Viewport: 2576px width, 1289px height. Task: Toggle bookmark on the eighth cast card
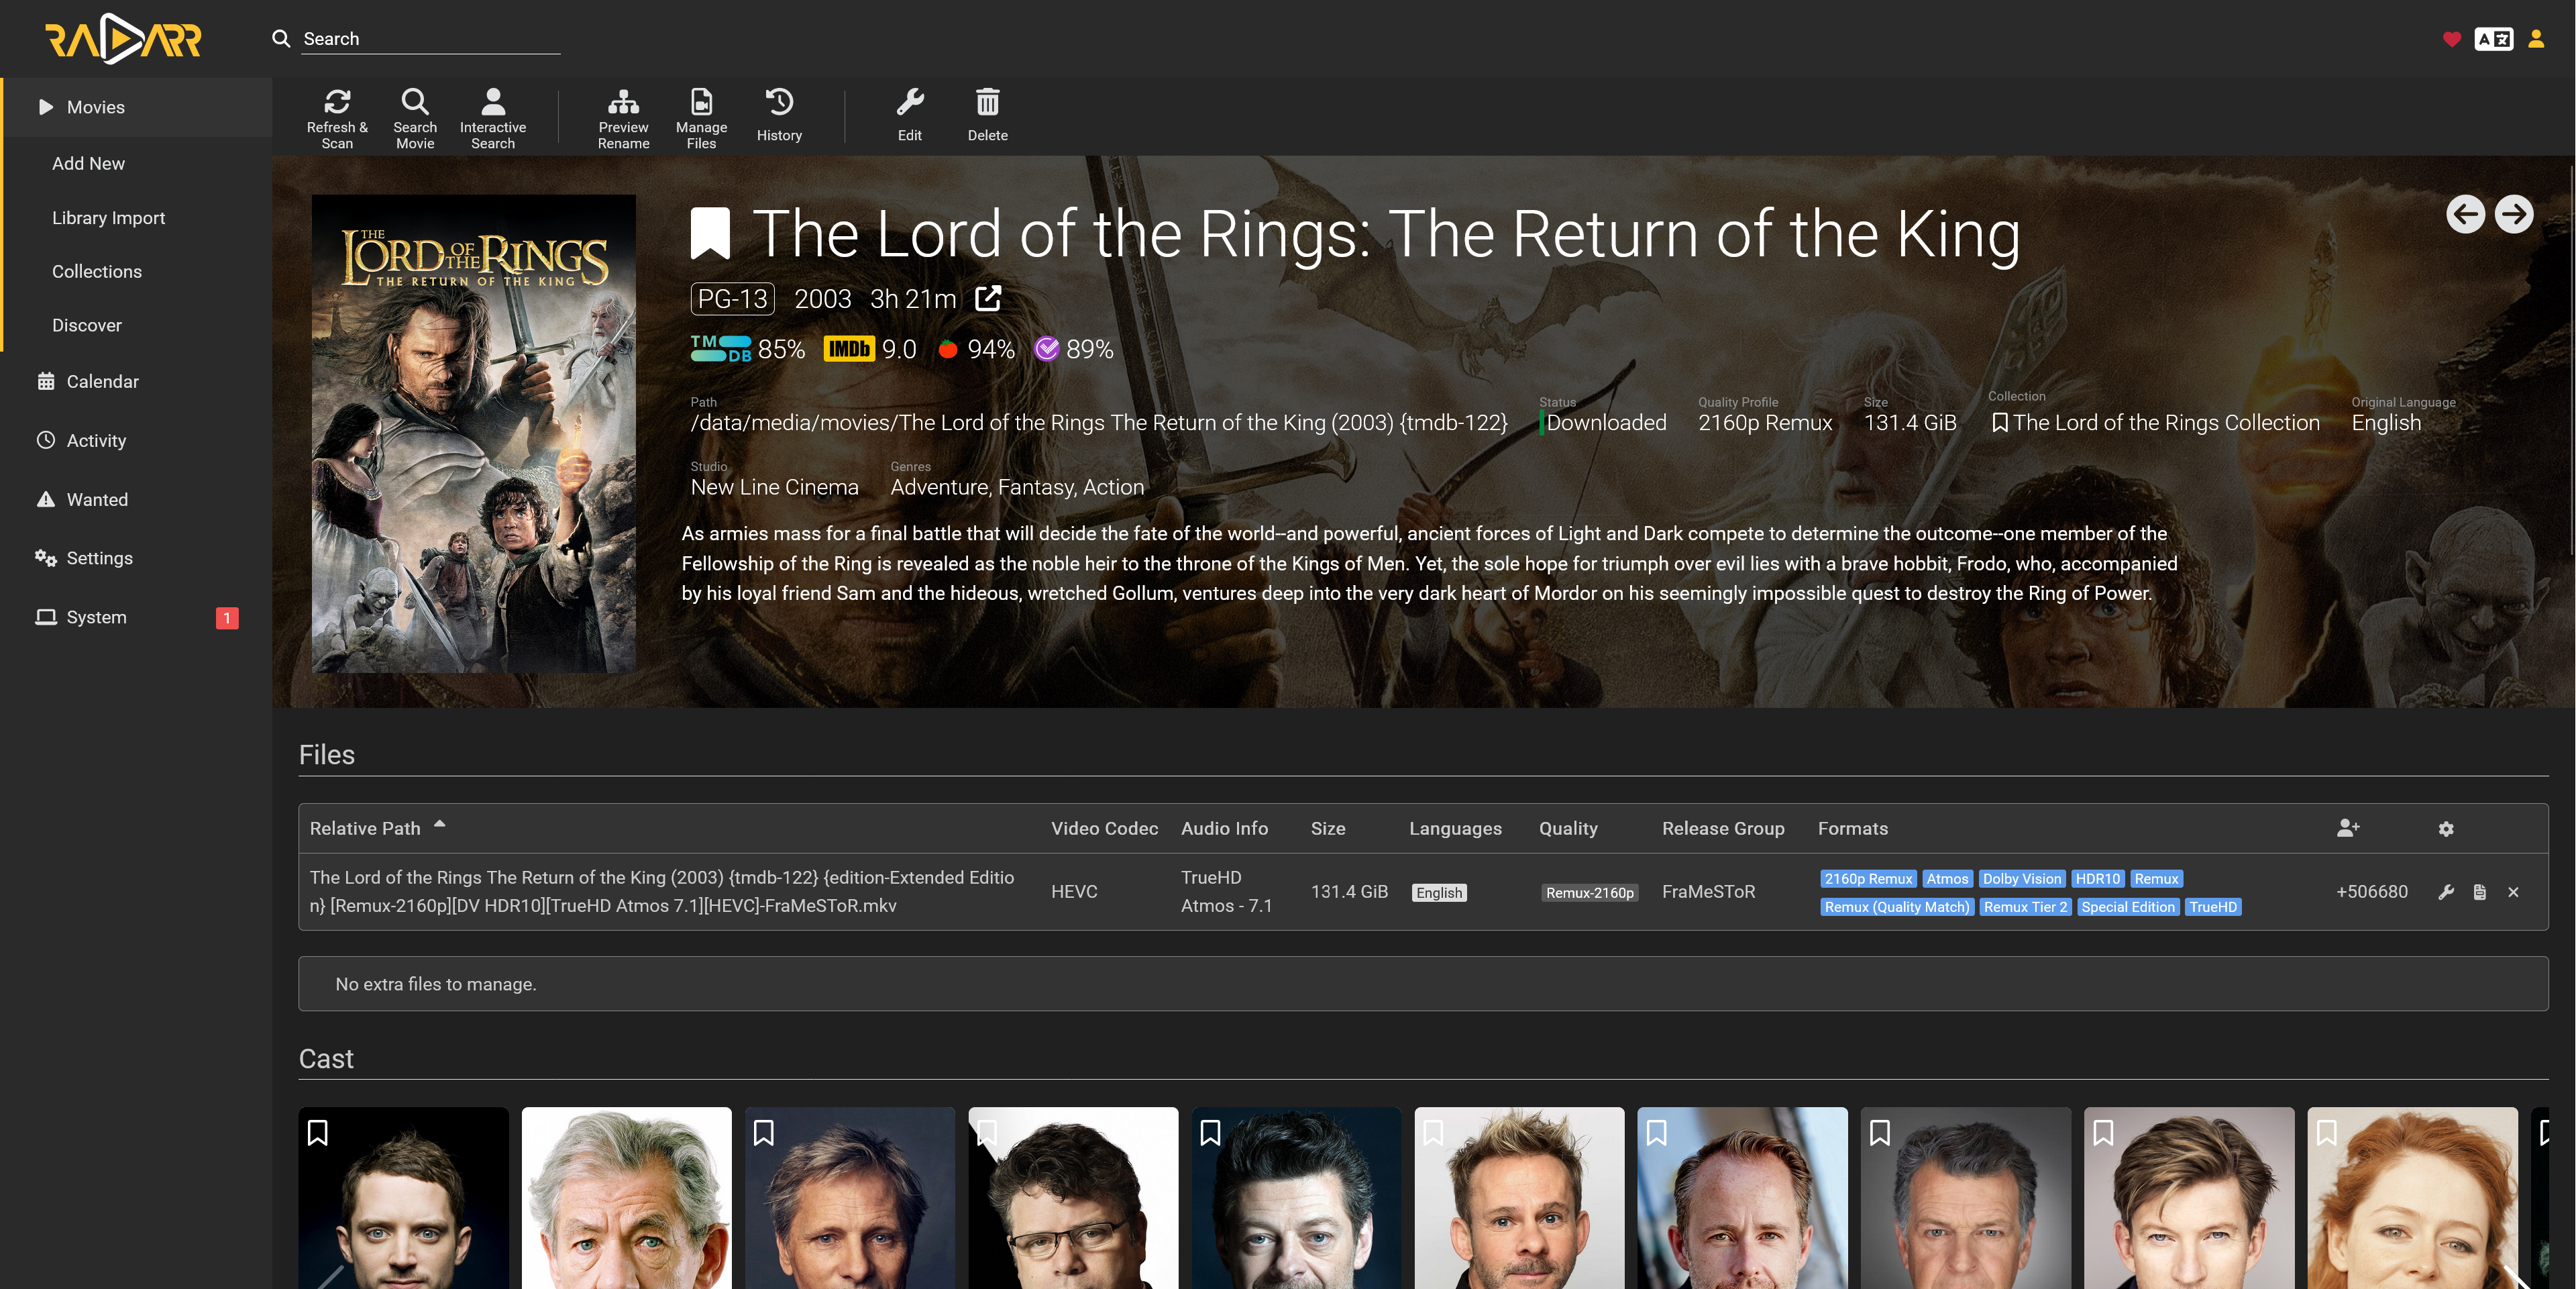point(1880,1132)
